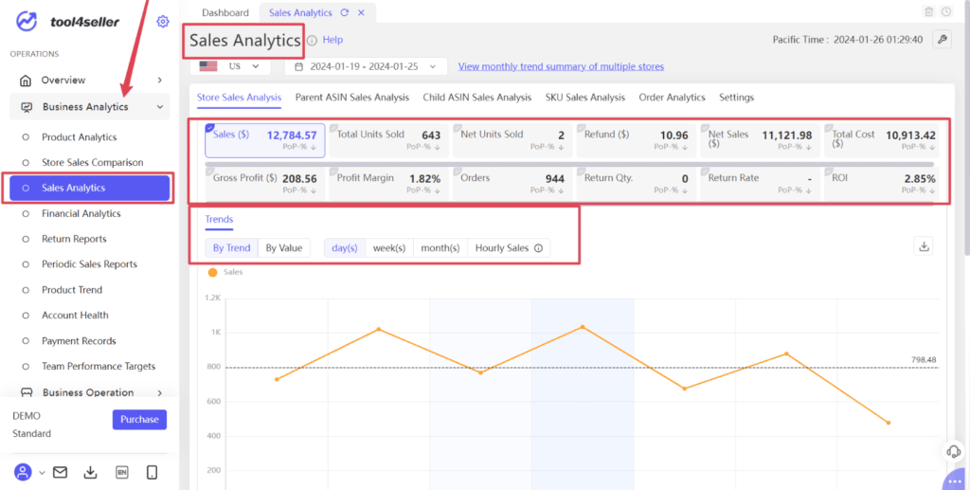Viewport: 970px width, 490px height.
Task: Click the clock history icon in tab bar
Action: pyautogui.click(x=946, y=11)
